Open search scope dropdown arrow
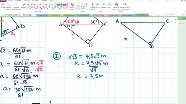 [185, 15]
